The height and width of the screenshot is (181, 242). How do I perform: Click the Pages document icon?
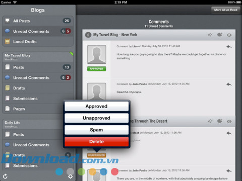7,109
